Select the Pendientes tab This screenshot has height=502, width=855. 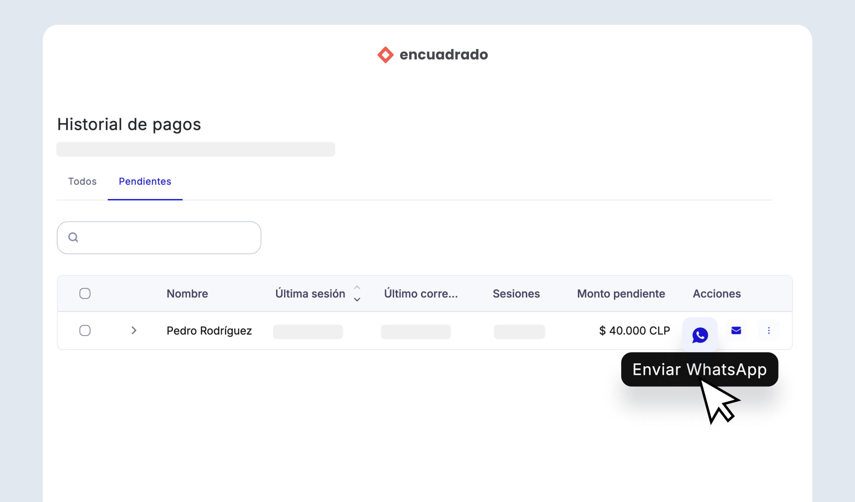145,181
